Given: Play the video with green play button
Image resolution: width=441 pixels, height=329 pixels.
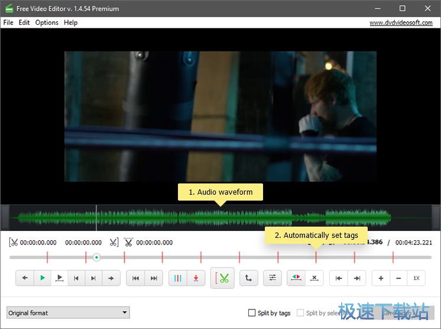Looking at the screenshot, I should (43, 278).
